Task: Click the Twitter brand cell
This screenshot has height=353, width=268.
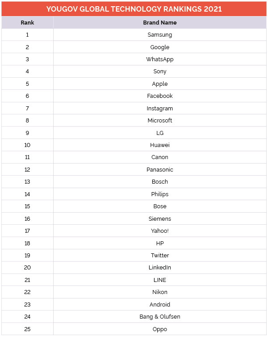Action: click(x=160, y=255)
